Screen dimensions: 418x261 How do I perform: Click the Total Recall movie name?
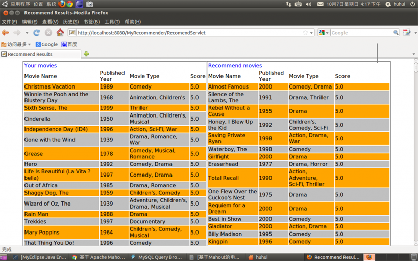(224, 178)
